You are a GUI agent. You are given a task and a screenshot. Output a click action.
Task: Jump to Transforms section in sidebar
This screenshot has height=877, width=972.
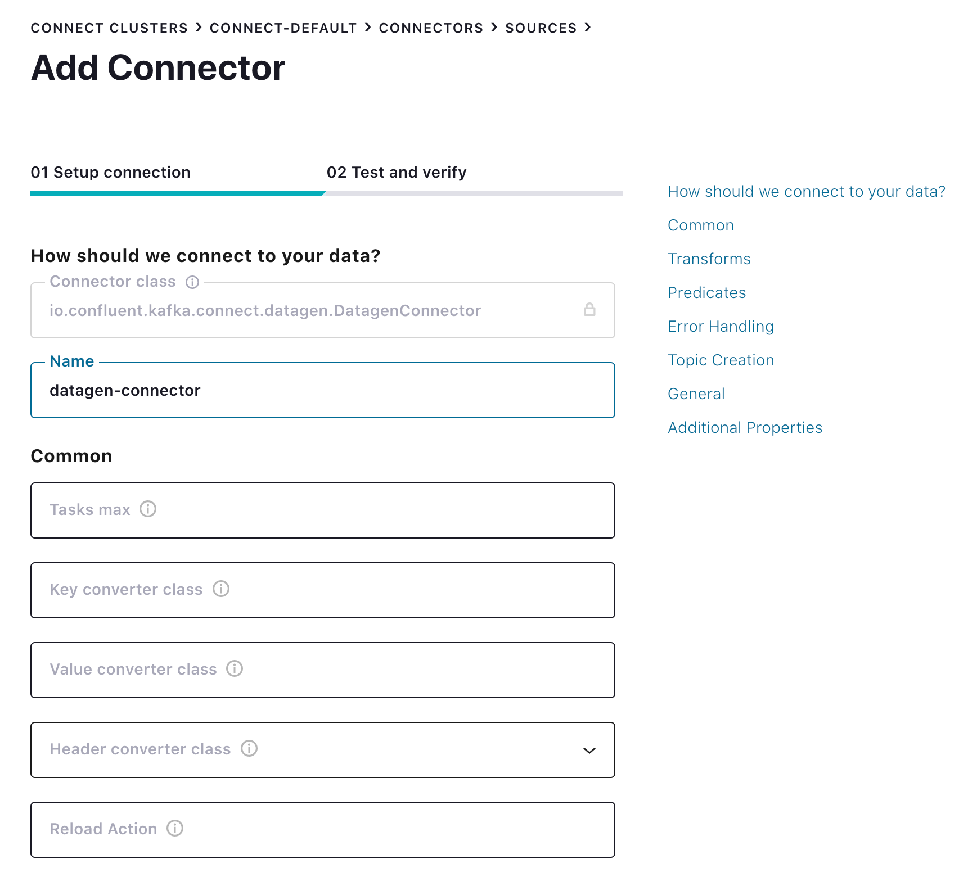click(709, 259)
